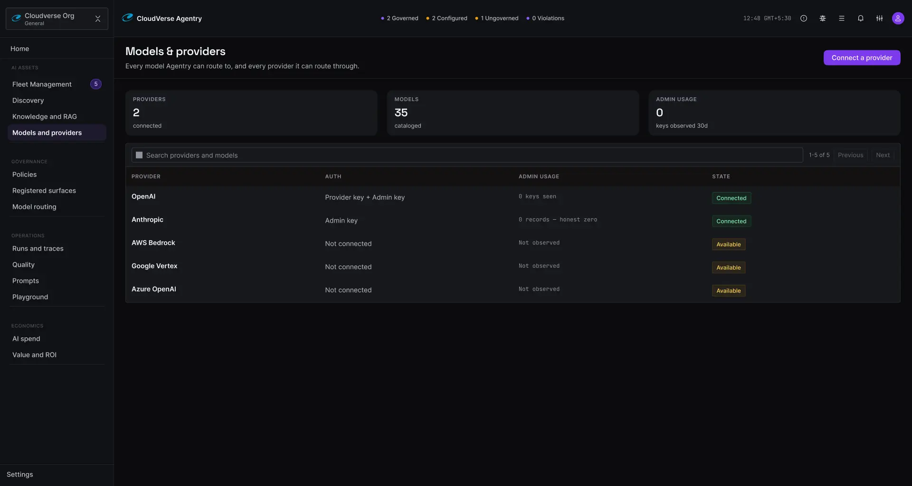Select the AWS Bedrock provider name
The width and height of the screenshot is (912, 486).
point(153,243)
